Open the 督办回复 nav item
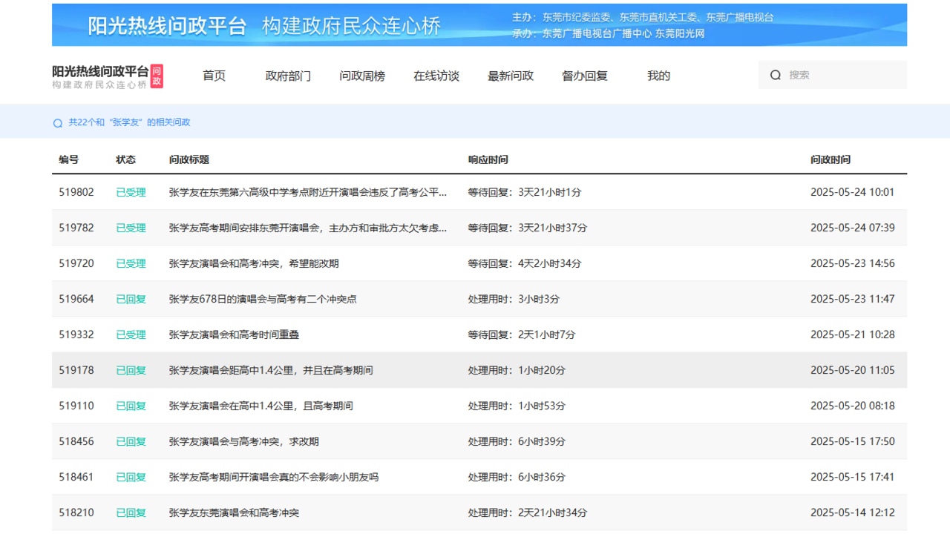 pyautogui.click(x=585, y=76)
